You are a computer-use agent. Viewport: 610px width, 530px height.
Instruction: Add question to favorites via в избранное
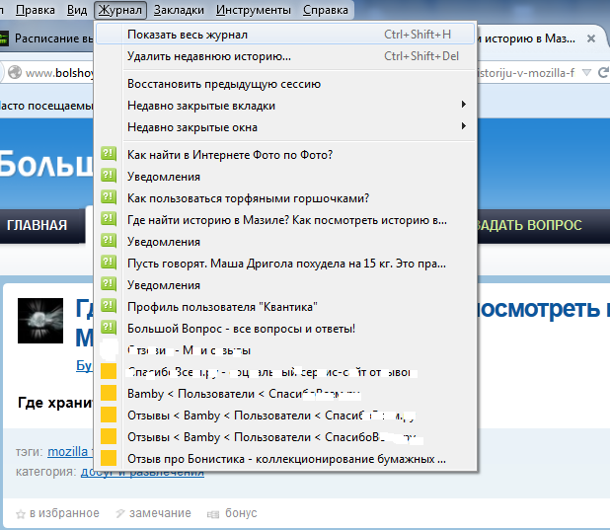64,513
